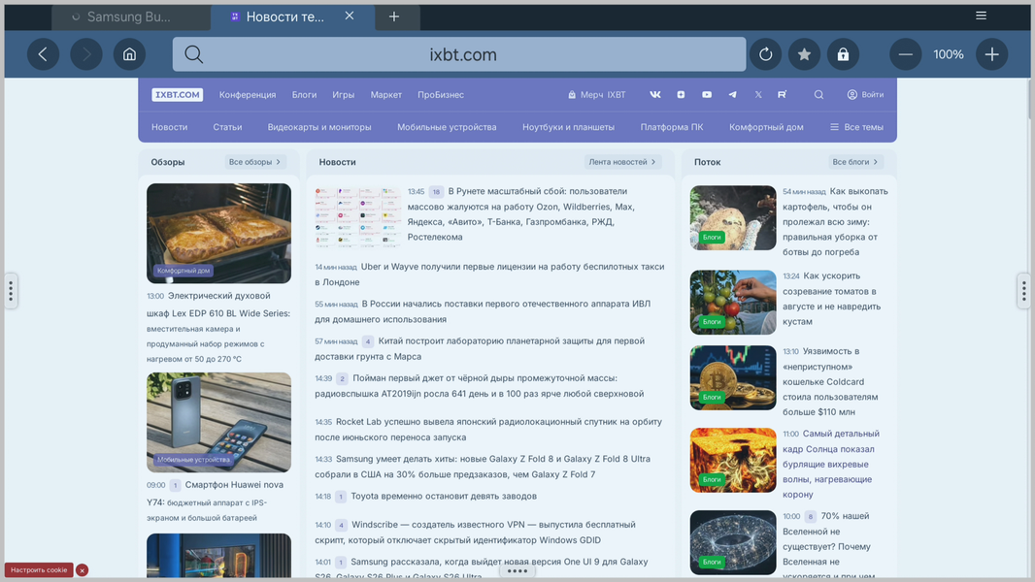Viewport: 1035px width, 582px height.
Task: Open the IXBT VK social page icon
Action: pos(654,94)
